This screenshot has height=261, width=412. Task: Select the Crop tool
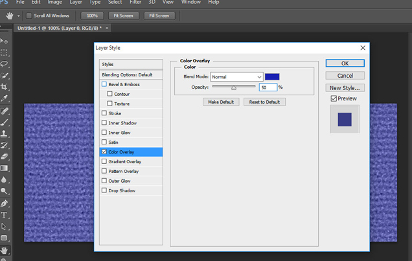point(5,87)
